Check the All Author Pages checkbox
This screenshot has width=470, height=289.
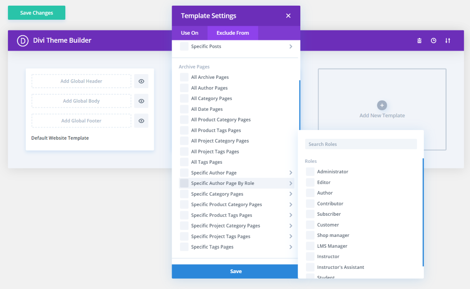184,88
